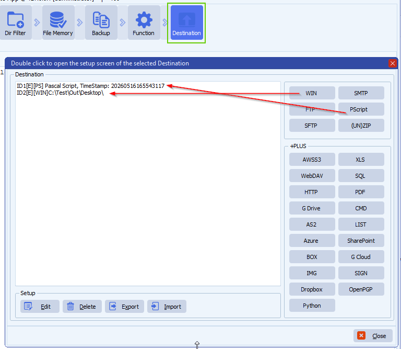
Task: Add an SMTP destination
Action: coord(361,93)
